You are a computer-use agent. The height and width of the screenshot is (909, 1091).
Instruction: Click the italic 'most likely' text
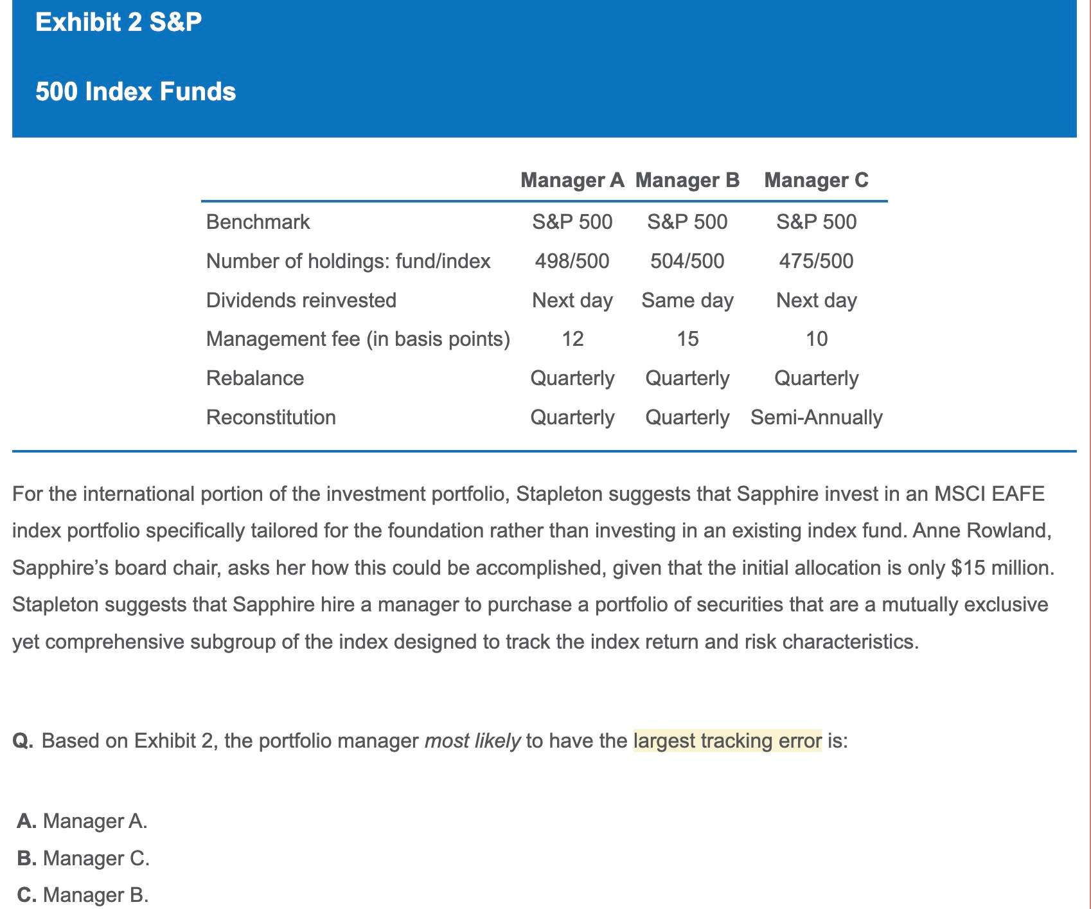472,741
